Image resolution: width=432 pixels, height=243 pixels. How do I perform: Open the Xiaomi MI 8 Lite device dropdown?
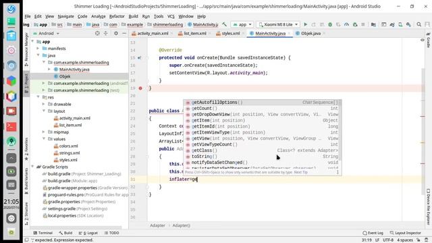click(x=278, y=24)
